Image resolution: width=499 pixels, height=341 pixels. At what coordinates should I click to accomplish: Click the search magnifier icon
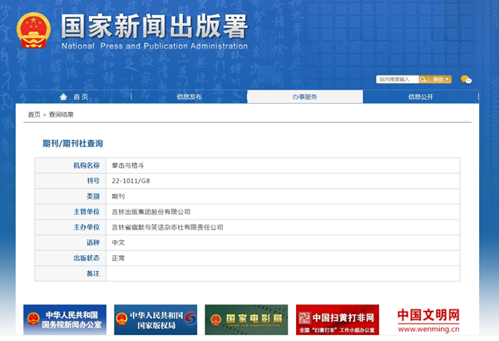click(422, 79)
